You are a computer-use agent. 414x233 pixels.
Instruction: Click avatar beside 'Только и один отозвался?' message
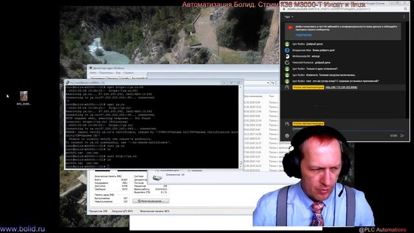coord(287,69)
